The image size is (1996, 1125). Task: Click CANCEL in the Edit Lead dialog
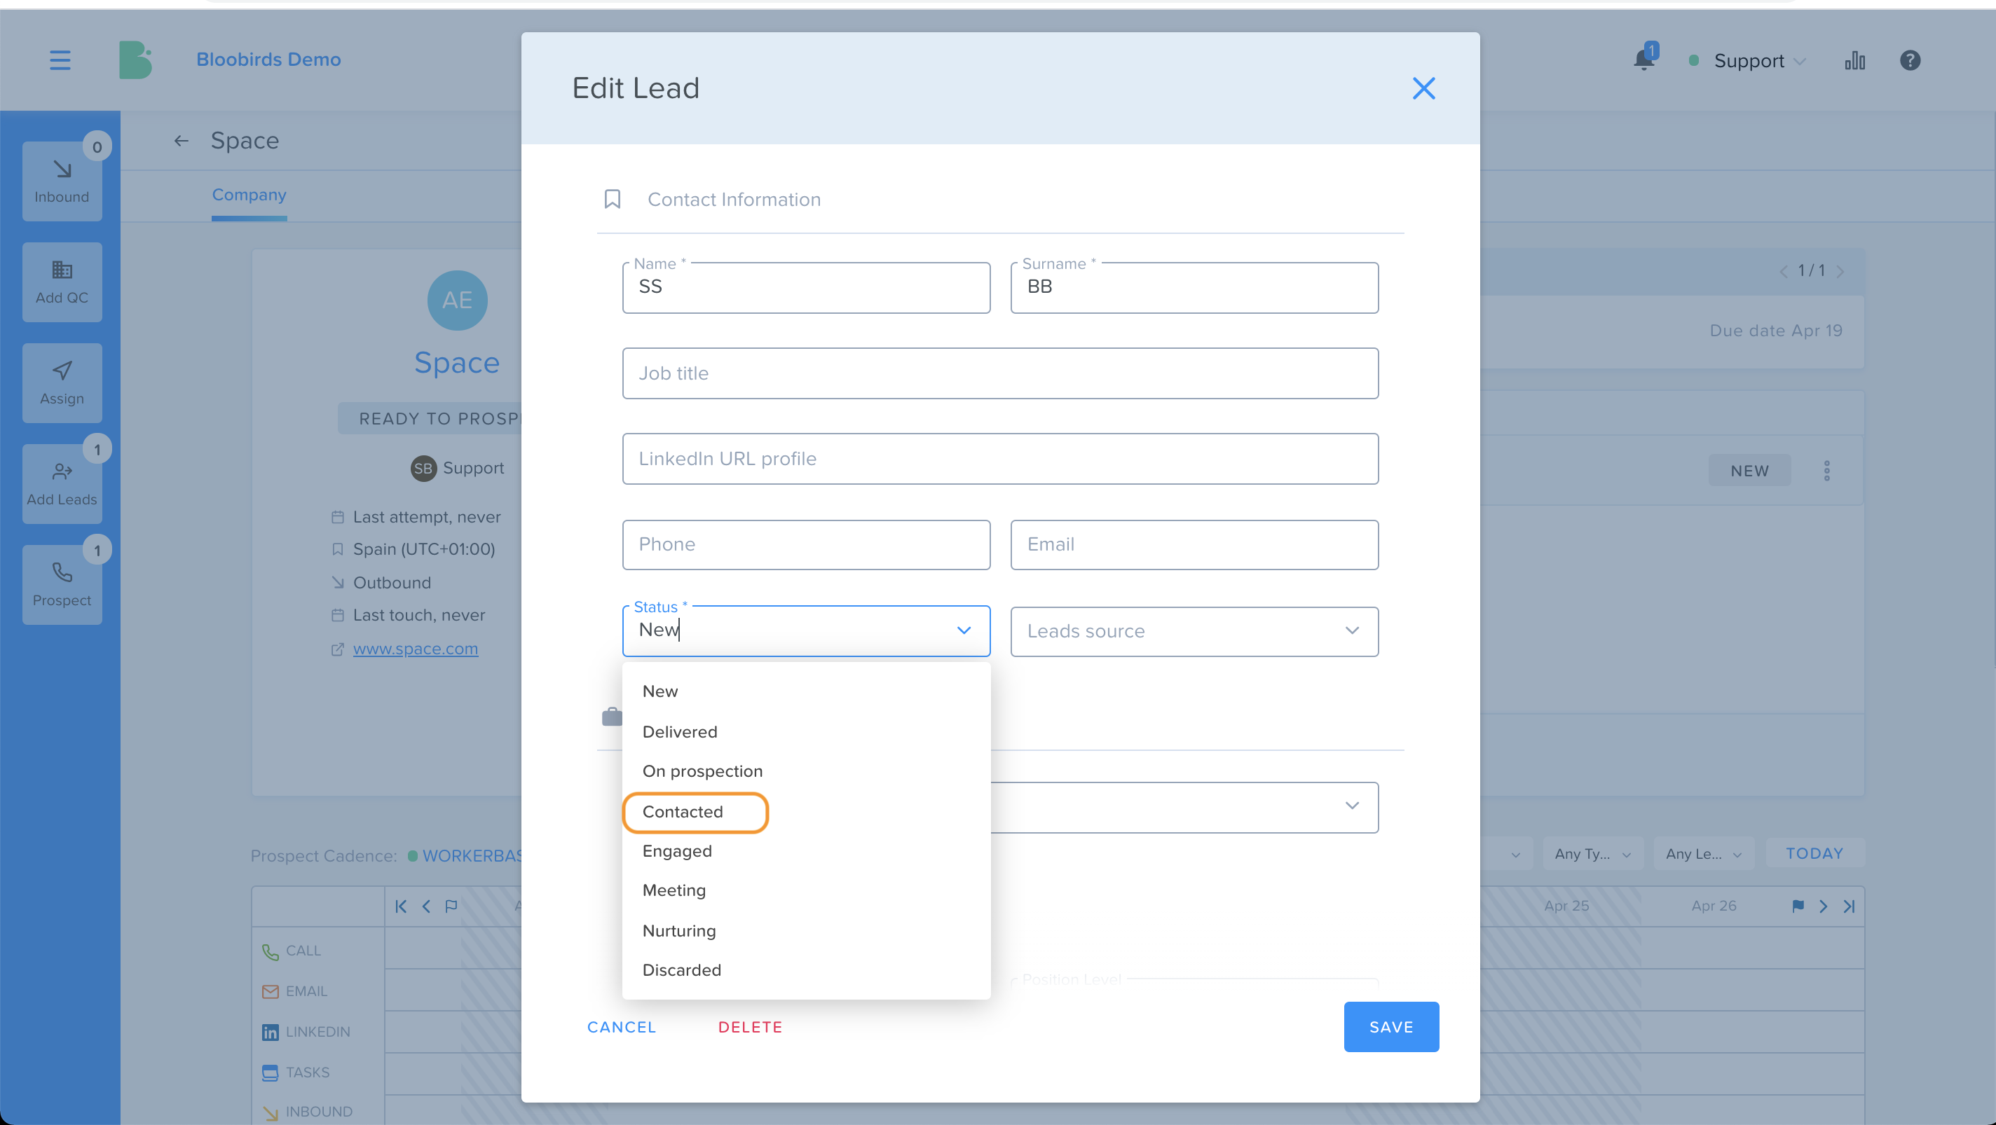pyautogui.click(x=622, y=1027)
